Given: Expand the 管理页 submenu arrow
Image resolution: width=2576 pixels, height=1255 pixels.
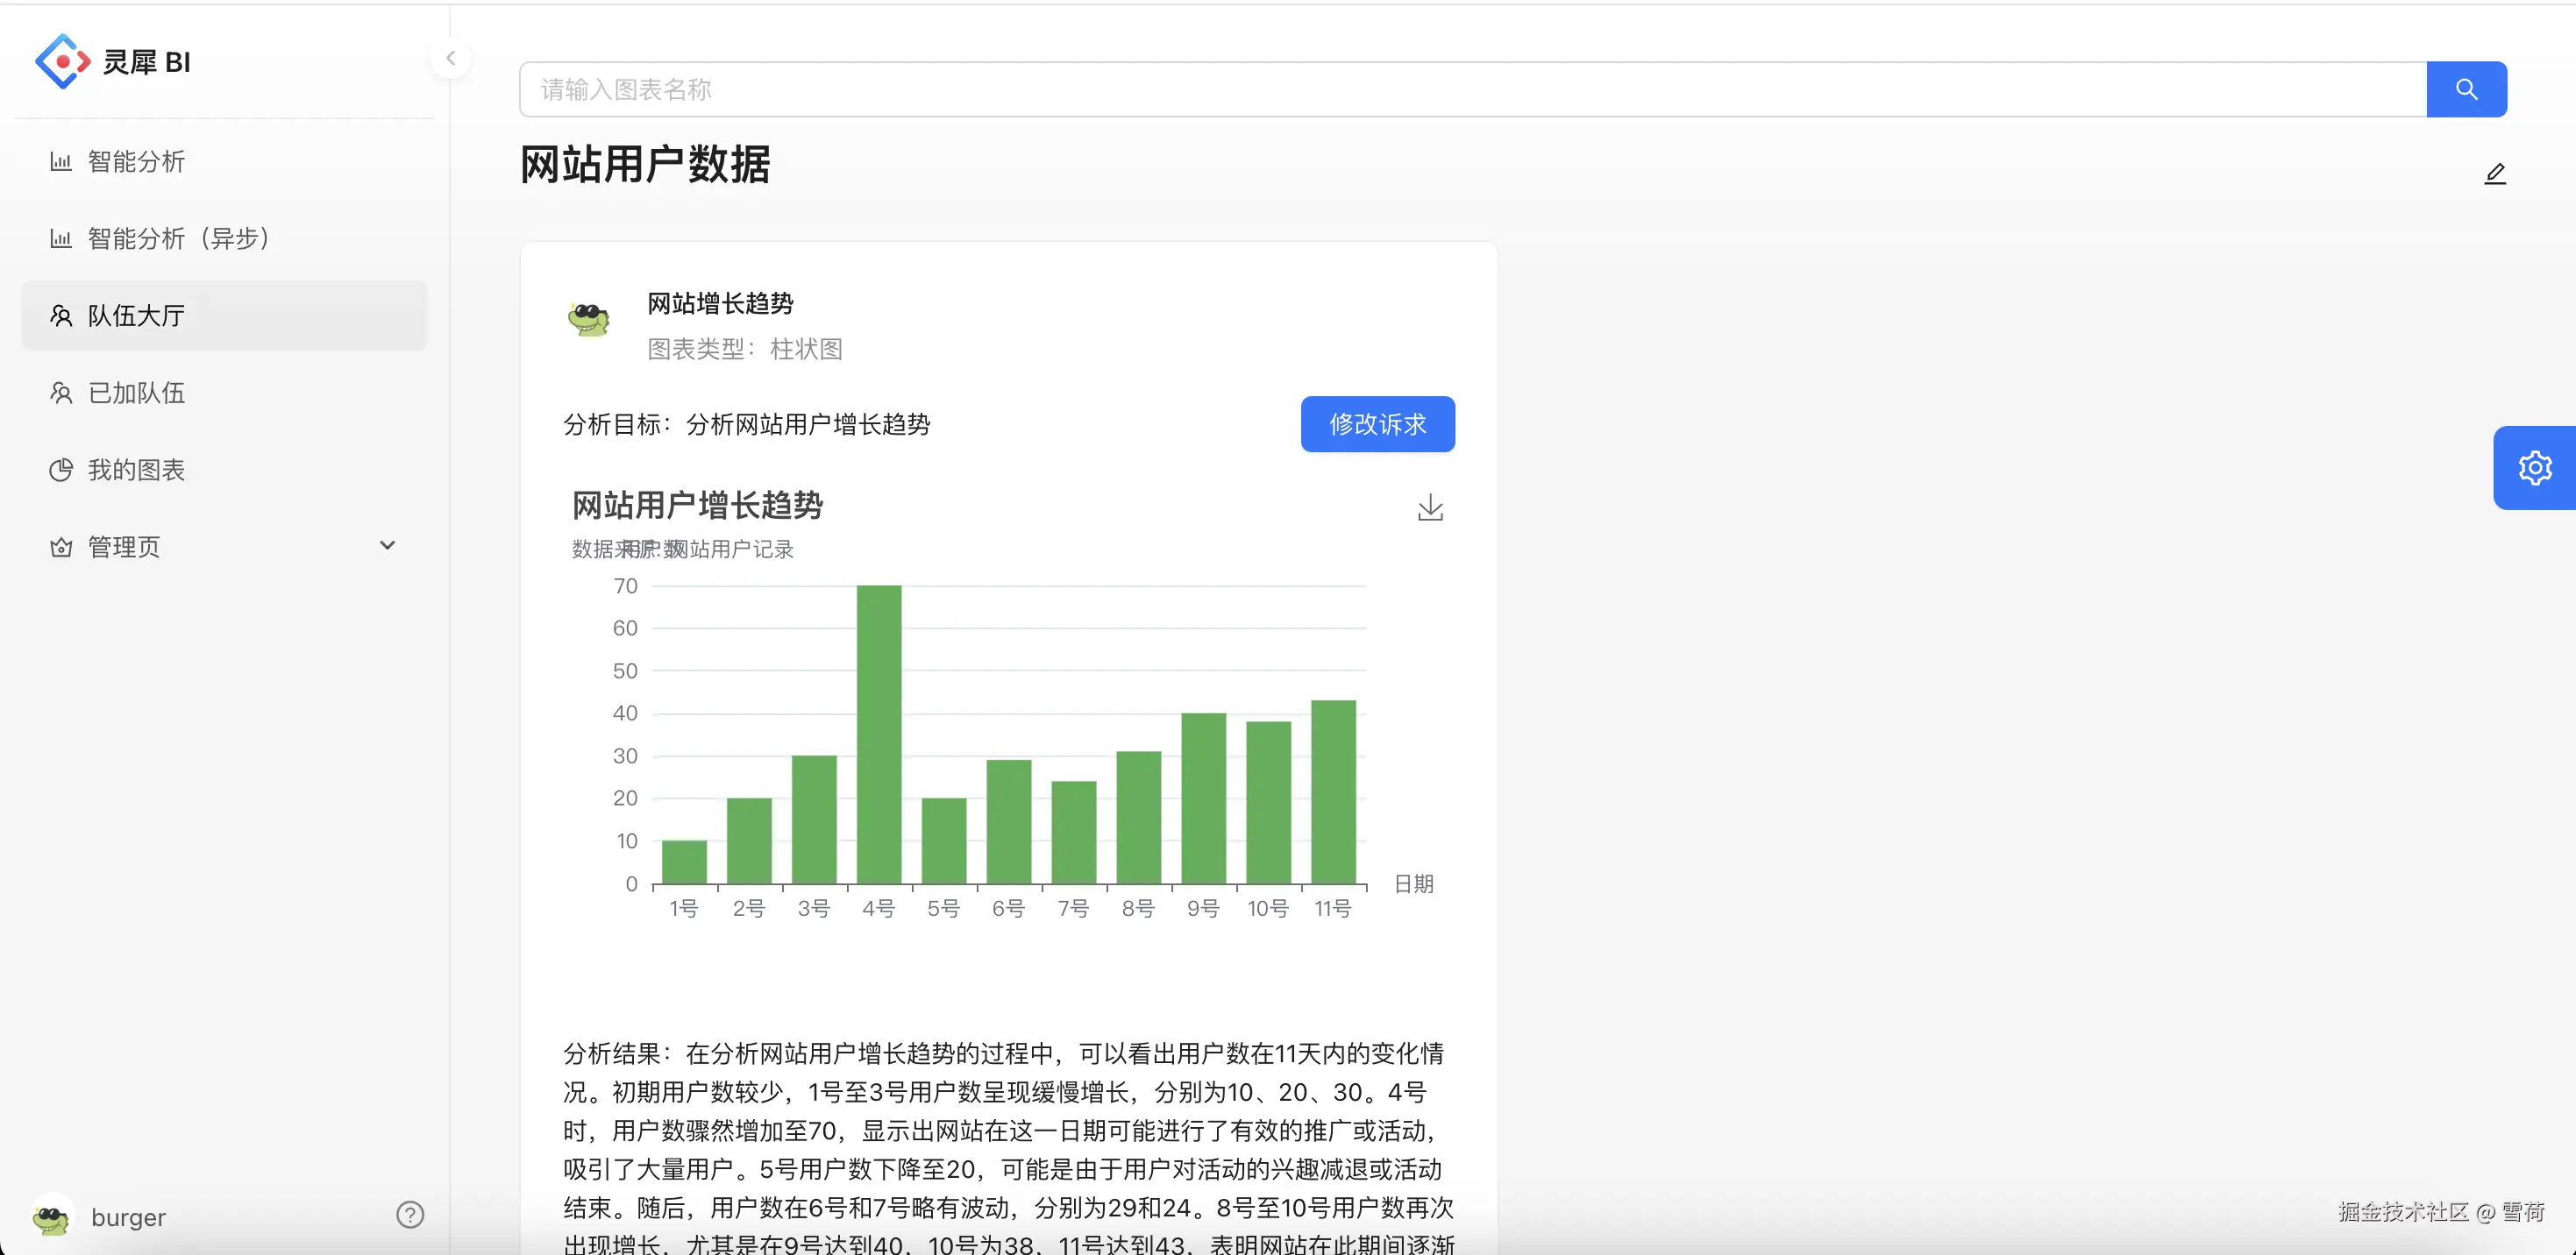Looking at the screenshot, I should tap(387, 546).
